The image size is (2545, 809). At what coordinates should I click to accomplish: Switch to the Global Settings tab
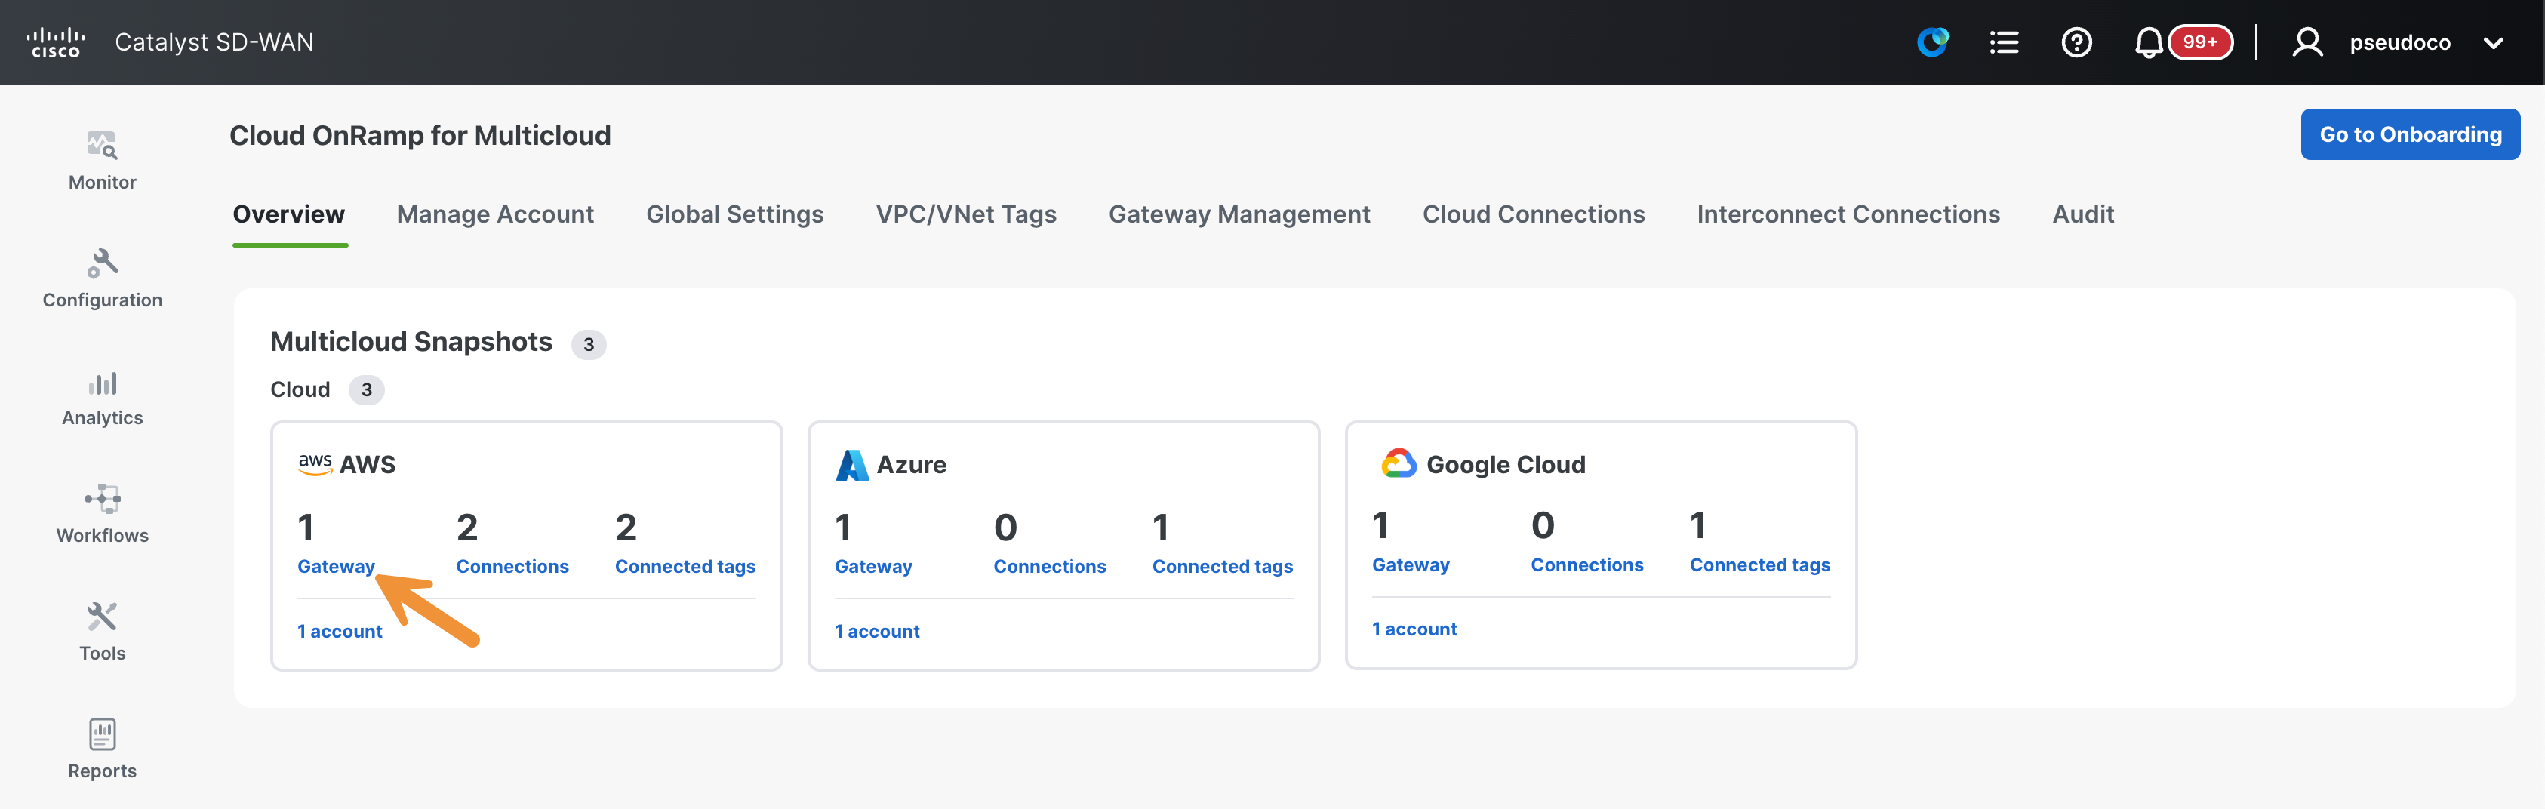(734, 214)
